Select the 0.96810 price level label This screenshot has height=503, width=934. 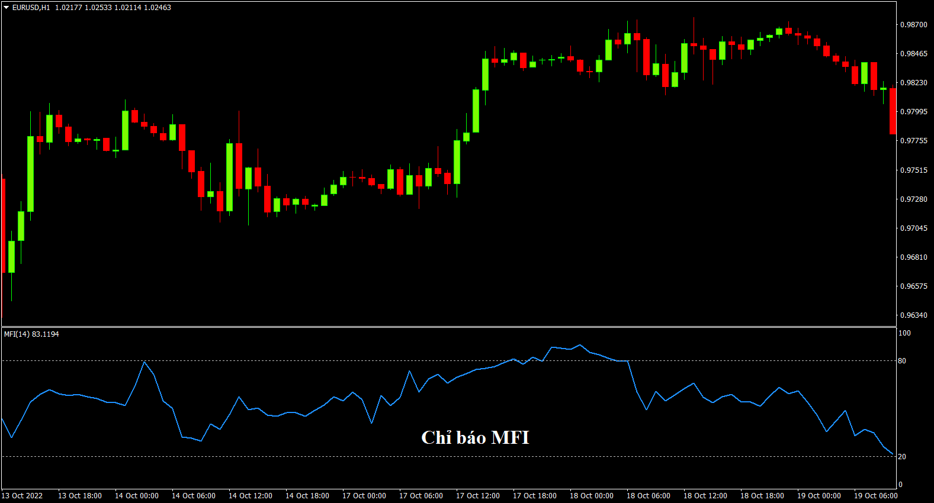tap(914, 257)
